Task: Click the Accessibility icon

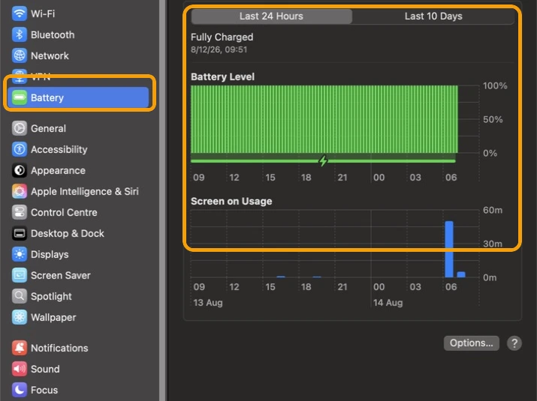Action: tap(20, 149)
